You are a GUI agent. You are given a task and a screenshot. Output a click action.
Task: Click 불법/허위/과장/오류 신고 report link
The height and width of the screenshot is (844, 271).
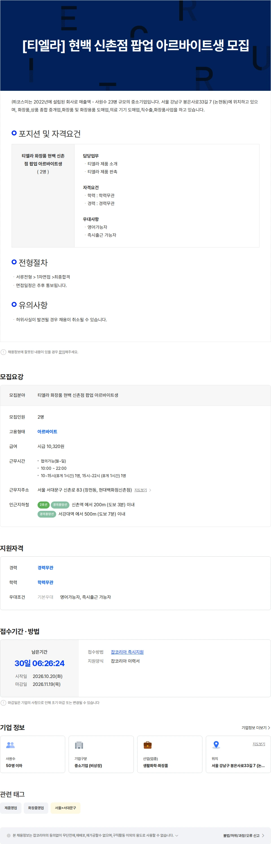(x=241, y=835)
